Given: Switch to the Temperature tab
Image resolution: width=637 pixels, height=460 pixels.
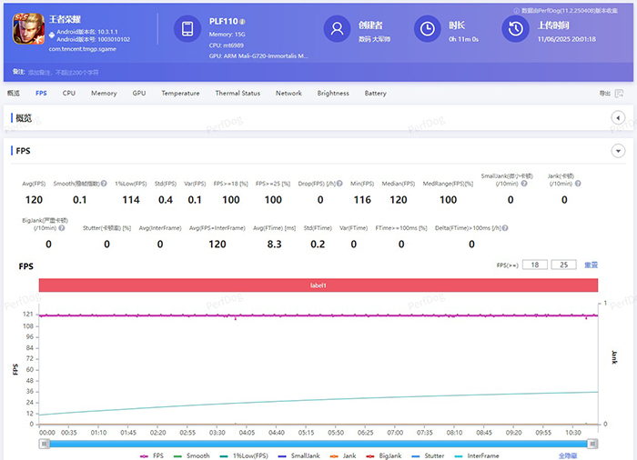Looking at the screenshot, I should tap(180, 93).
